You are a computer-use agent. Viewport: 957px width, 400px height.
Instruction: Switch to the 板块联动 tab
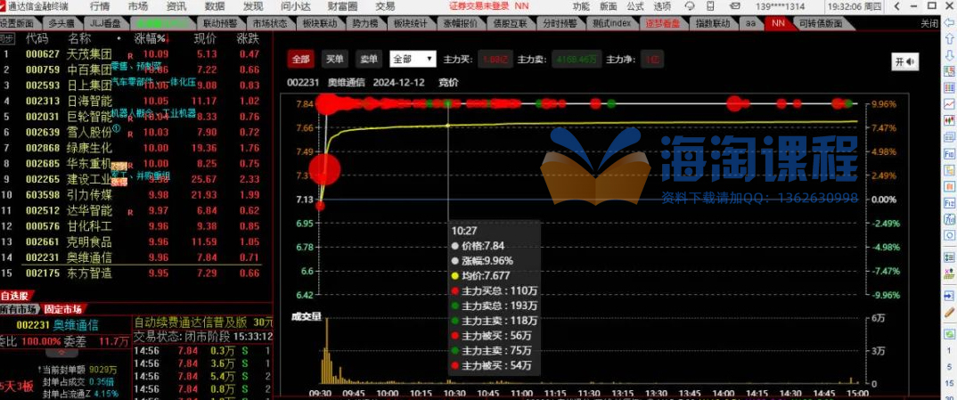click(320, 23)
